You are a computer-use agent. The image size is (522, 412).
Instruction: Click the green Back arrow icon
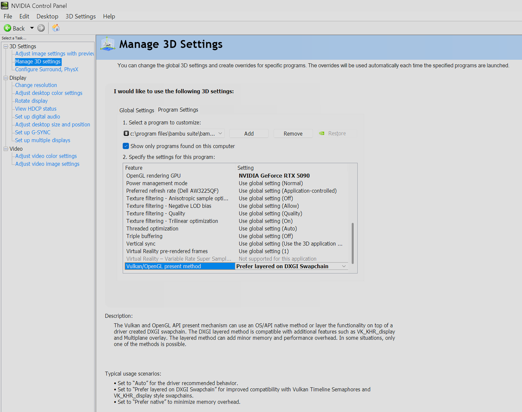coord(7,28)
